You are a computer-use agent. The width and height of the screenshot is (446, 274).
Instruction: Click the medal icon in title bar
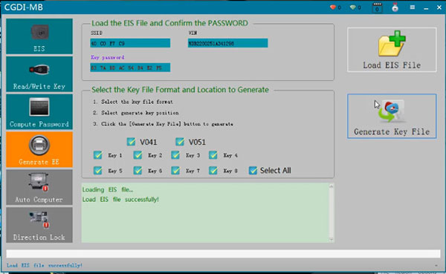click(x=395, y=7)
